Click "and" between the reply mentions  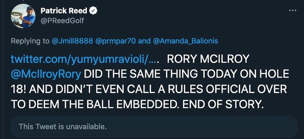[x=145, y=41]
